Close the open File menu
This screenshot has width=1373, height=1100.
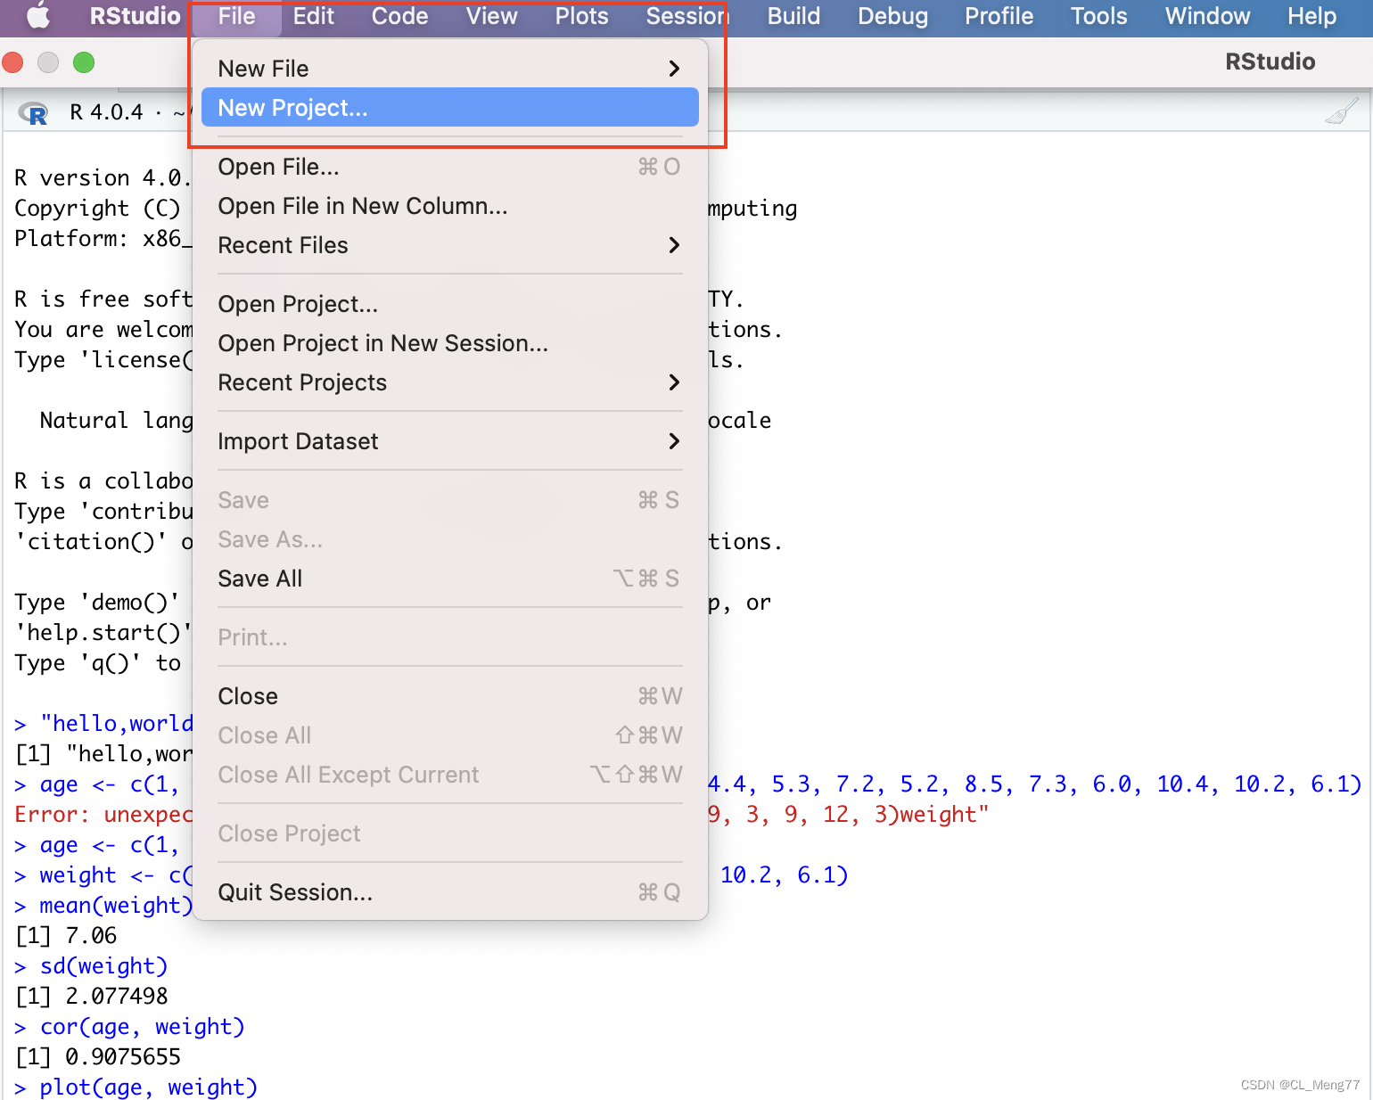pyautogui.click(x=236, y=16)
